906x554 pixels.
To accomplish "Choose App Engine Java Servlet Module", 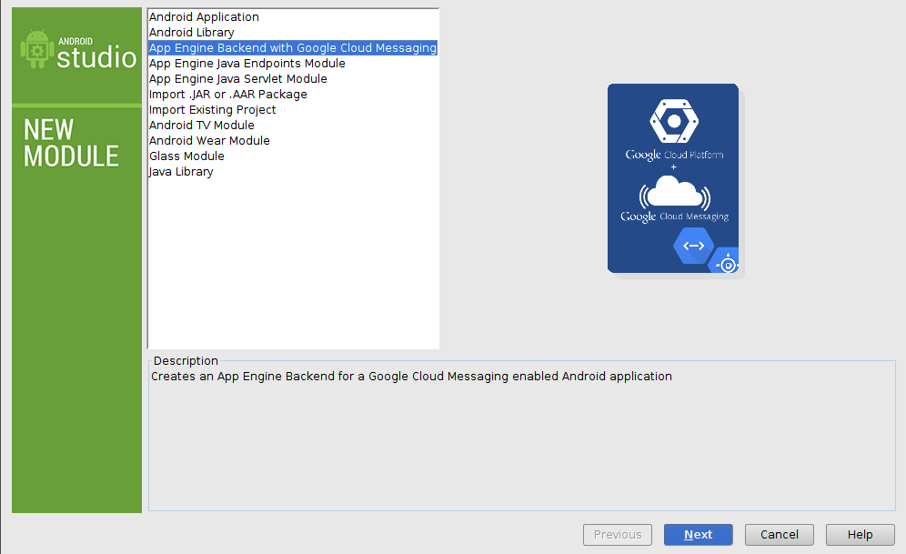I will click(293, 79).
